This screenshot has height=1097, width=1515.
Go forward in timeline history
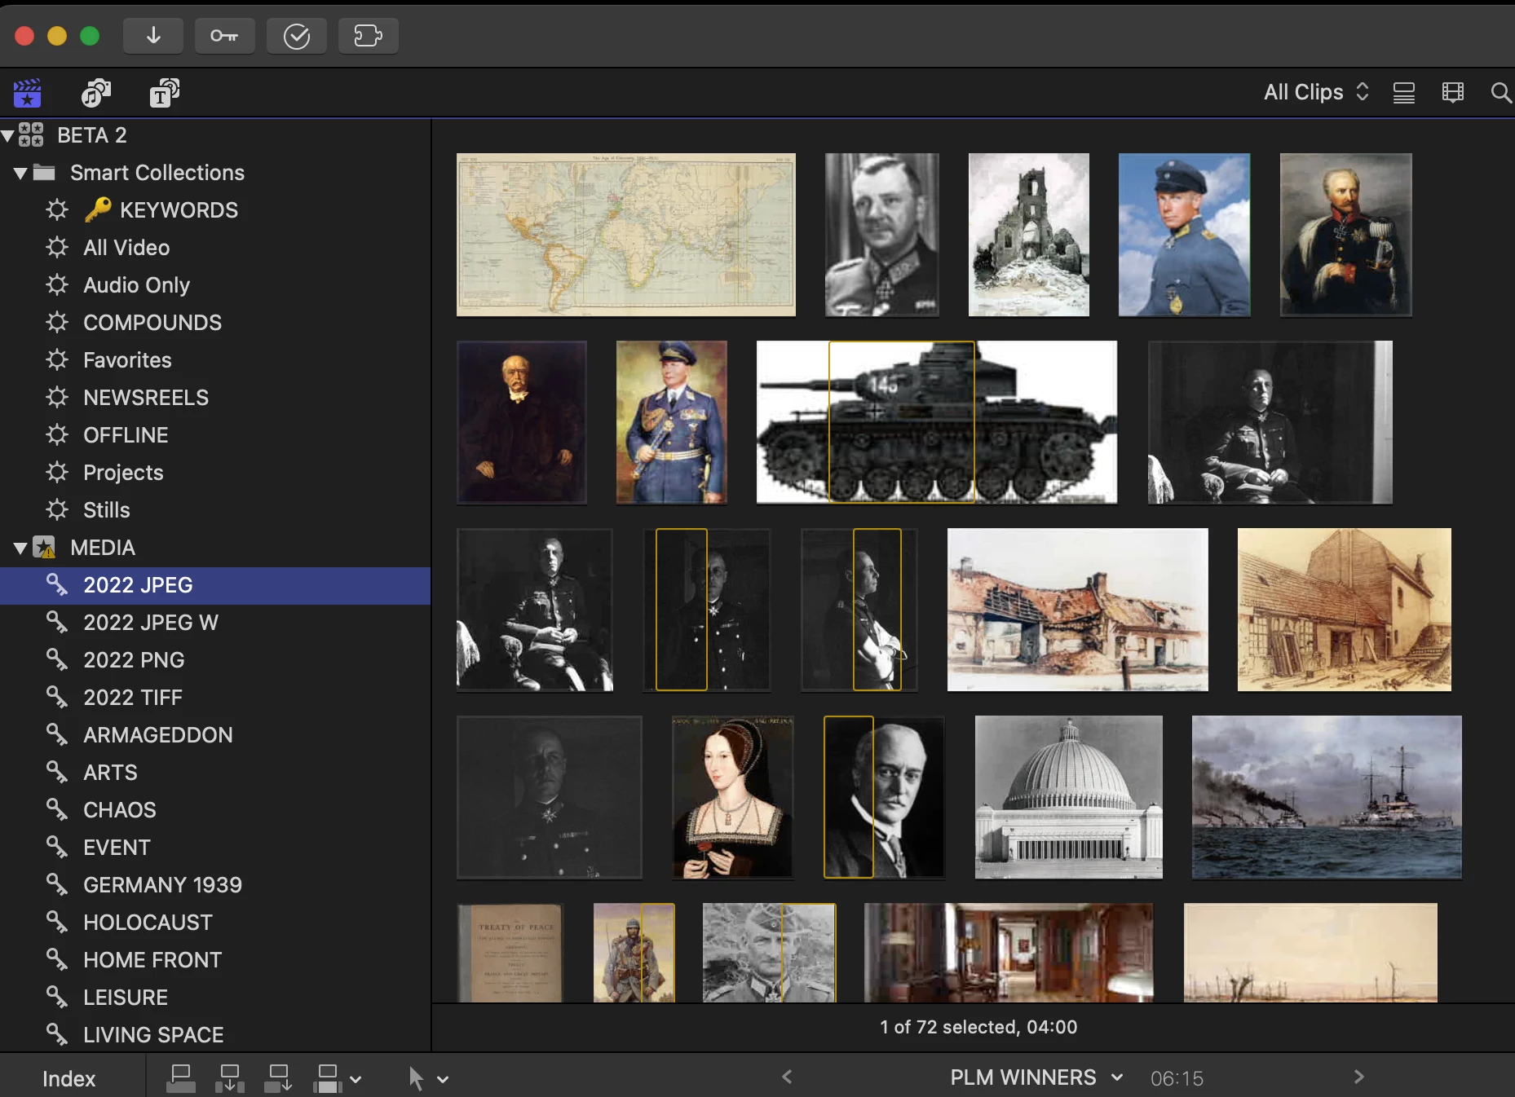[1358, 1077]
